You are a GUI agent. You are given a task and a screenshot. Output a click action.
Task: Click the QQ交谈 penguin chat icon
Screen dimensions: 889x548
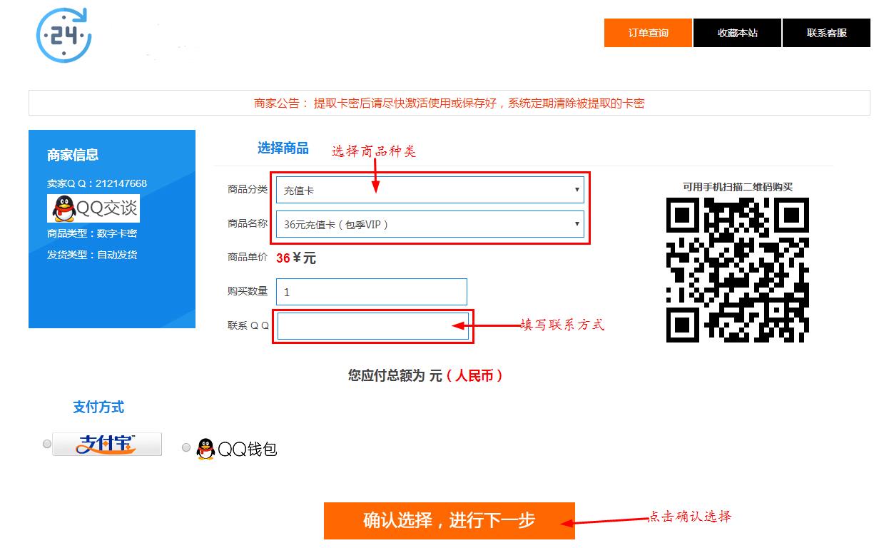click(93, 208)
